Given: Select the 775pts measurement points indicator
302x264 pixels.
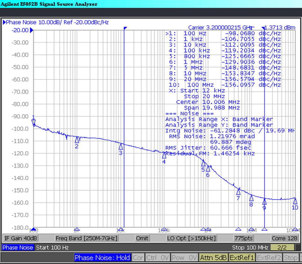Looking at the screenshot, I should [x=244, y=238].
